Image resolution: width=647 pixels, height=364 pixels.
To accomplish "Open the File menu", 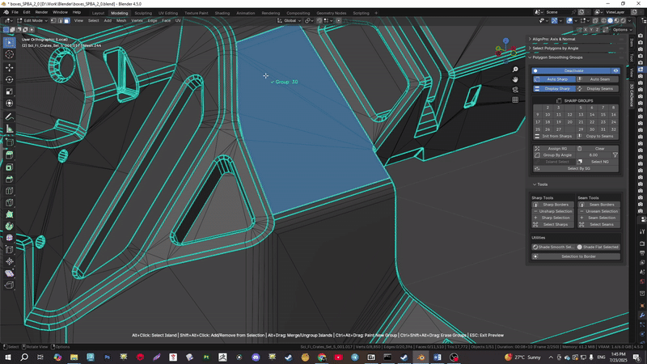I will 15,12.
